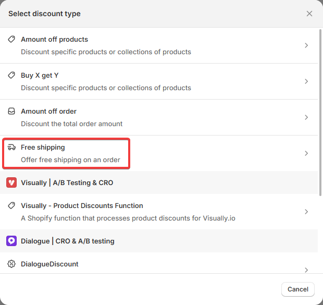Click 'A Shopify function that processes product discounts' text

point(128,218)
